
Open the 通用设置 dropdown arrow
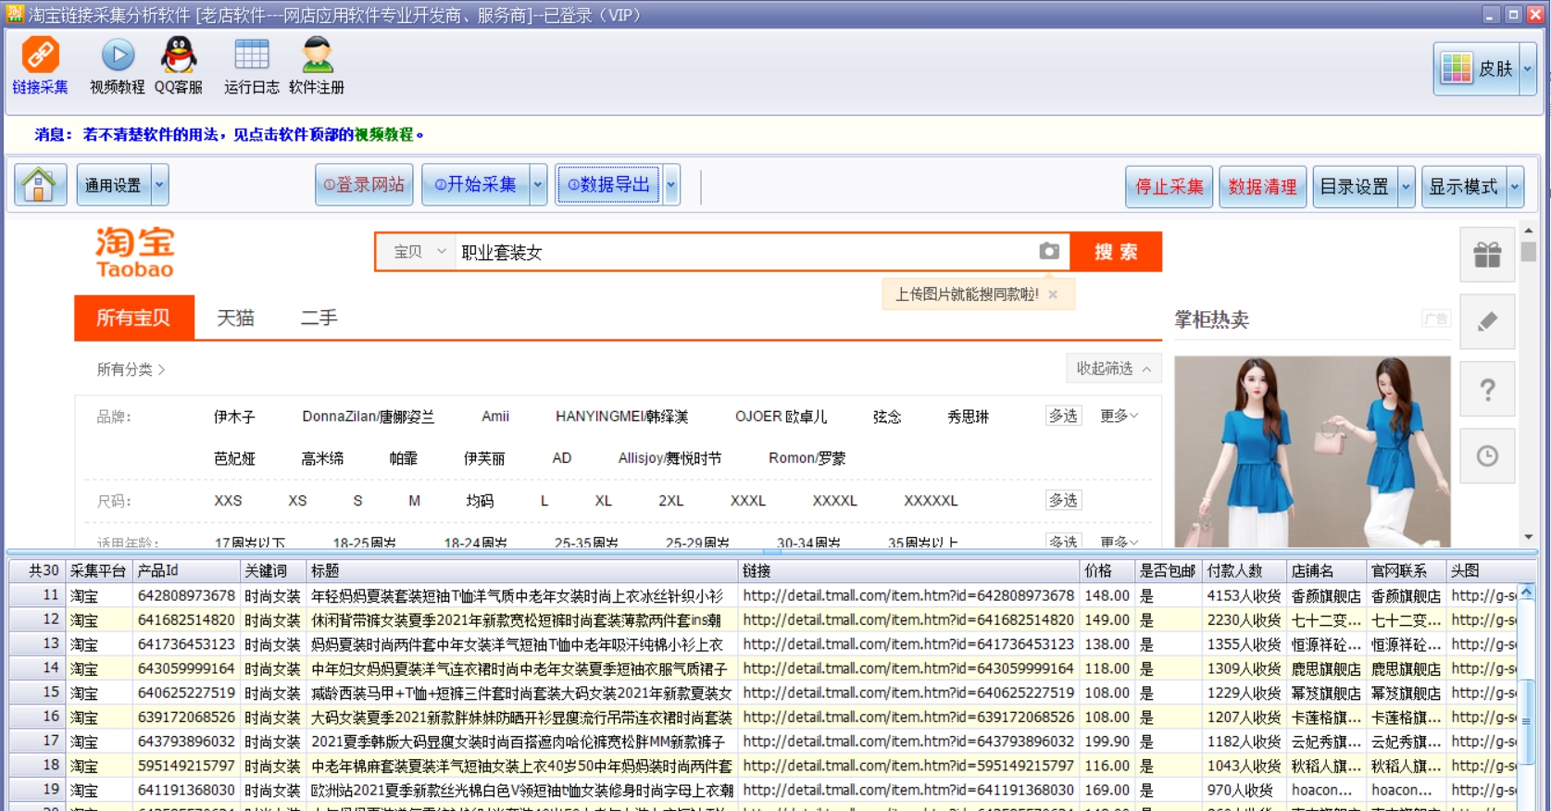point(159,185)
